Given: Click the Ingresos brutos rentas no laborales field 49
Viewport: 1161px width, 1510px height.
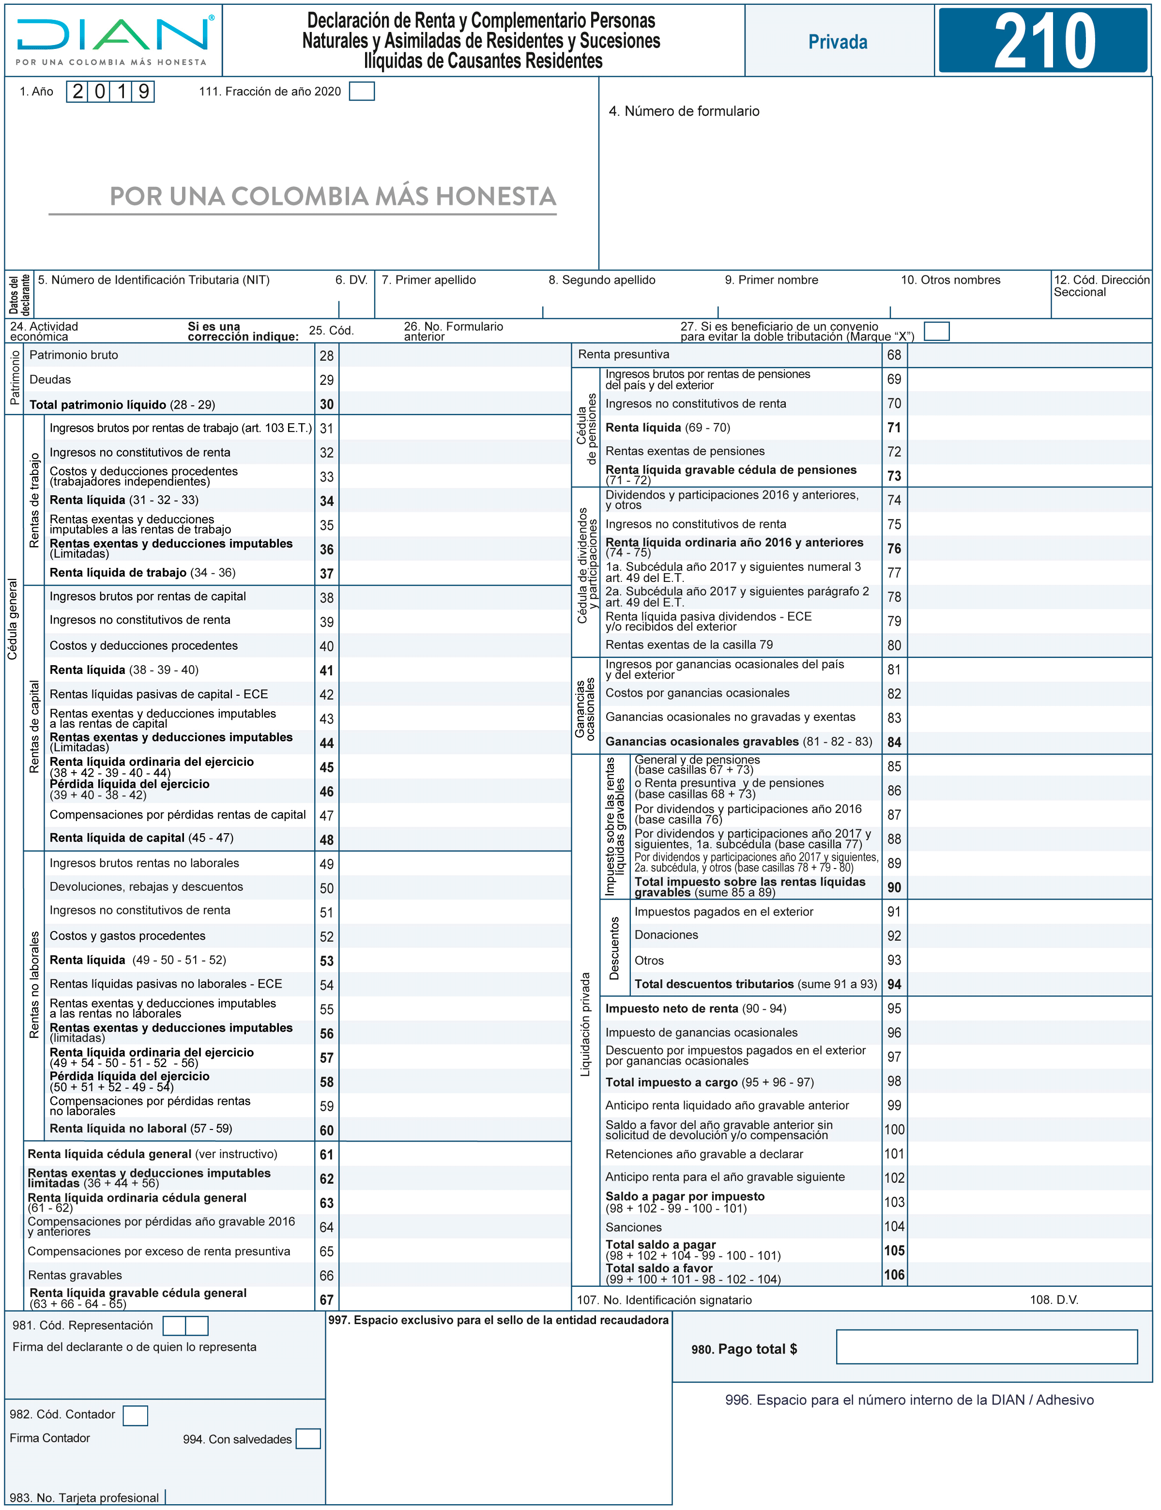Looking at the screenshot, I should click(x=455, y=864).
